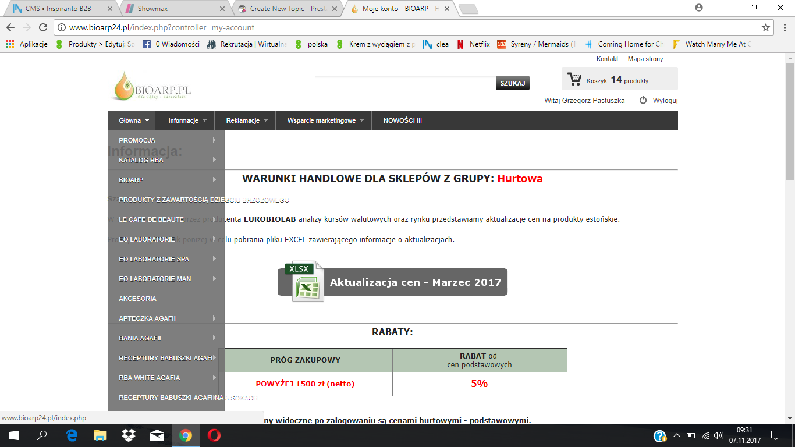Expand the Główna dropdown menu
Viewport: 795px width, 447px height.
pos(134,120)
